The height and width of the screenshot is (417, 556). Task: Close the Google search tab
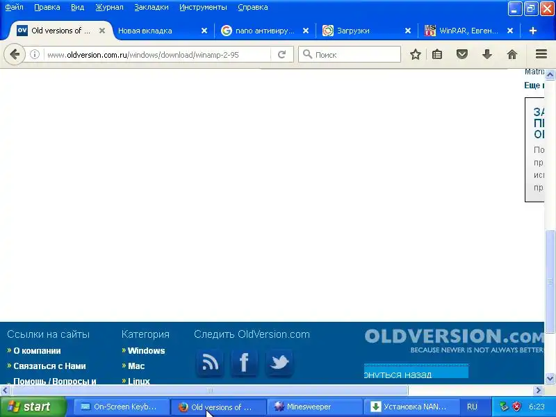click(306, 31)
